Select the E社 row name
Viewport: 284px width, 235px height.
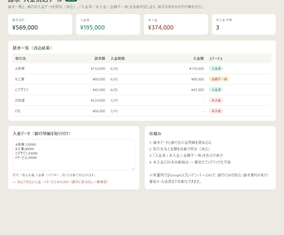coord(18,111)
